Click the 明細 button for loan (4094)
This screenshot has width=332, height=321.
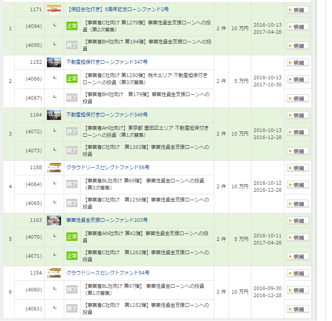(x=297, y=27)
